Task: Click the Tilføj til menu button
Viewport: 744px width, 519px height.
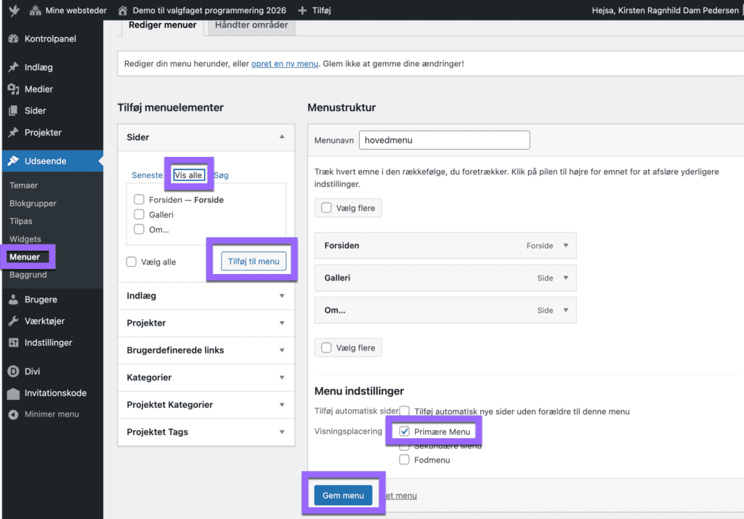Action: 254,262
